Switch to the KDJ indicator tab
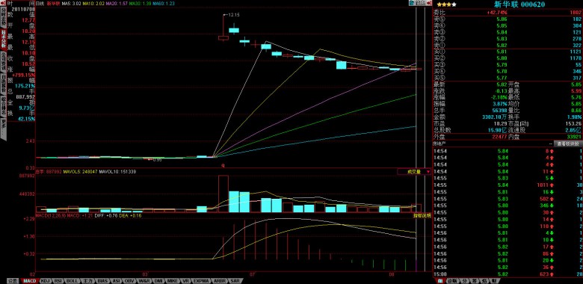Screen dimensions: 583x284 (45, 281)
